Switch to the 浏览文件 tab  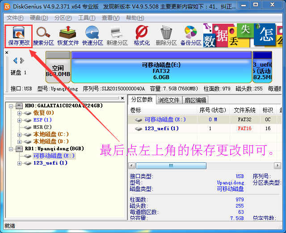pyautogui.click(x=169, y=100)
